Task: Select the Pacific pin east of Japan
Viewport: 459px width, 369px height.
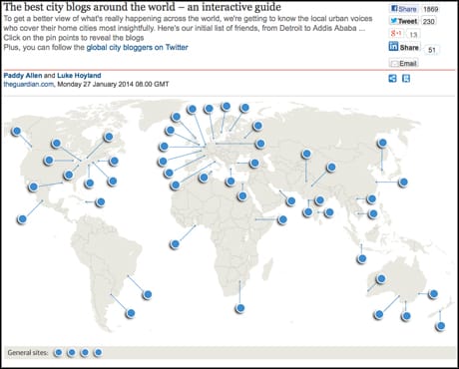Action: point(403,183)
